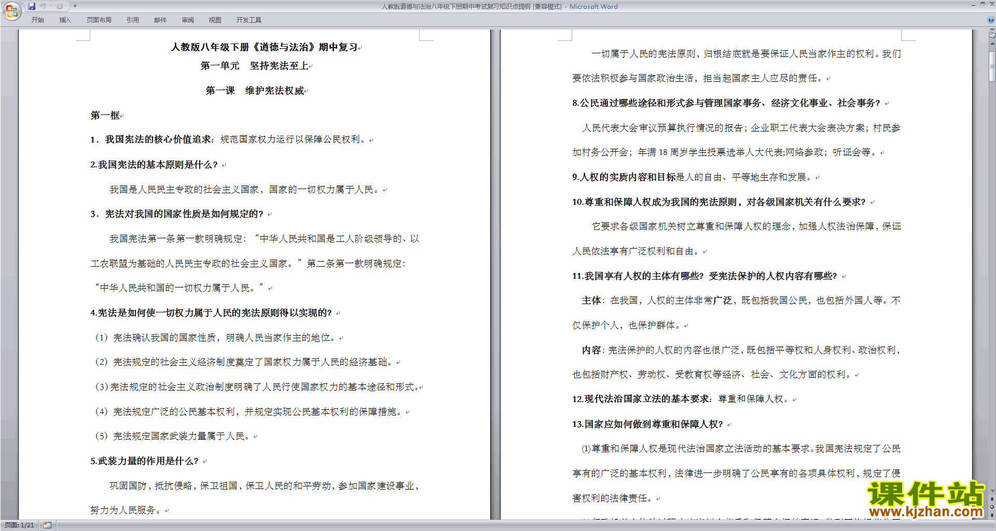This screenshot has height=531, width=996.
Task: Click the line 努力为人民服务。
Action: point(126,510)
